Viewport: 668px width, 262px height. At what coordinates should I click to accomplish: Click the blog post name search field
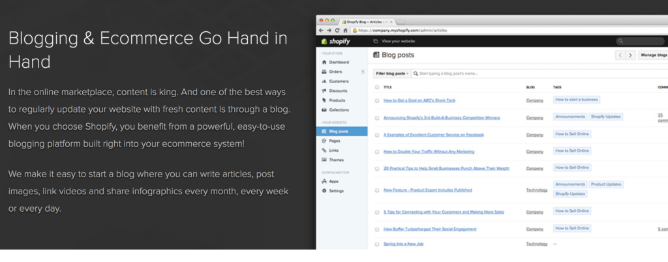[541, 74]
